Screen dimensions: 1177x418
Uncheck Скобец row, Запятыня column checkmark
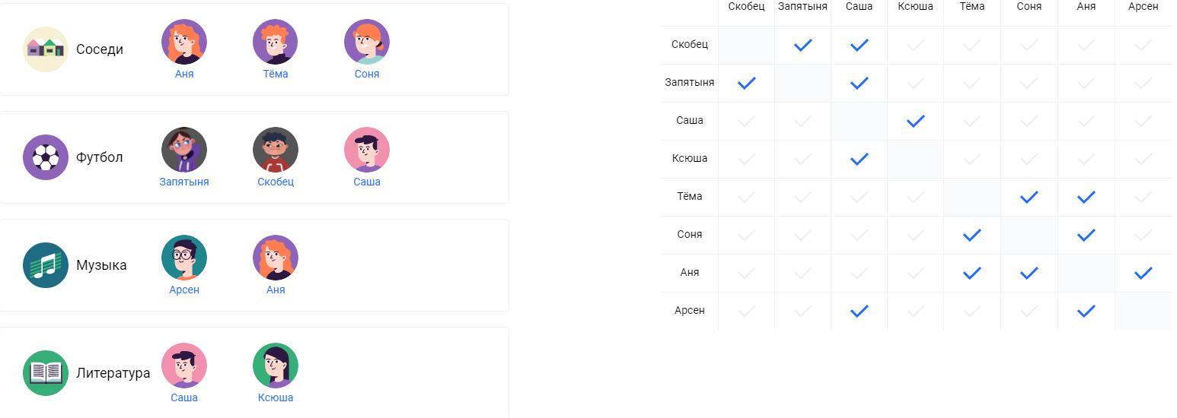pos(802,45)
